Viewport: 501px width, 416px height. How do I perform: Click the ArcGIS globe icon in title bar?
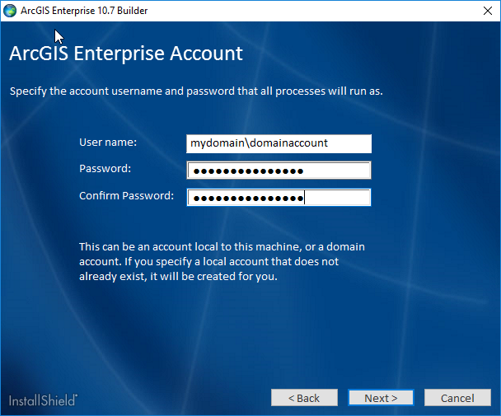click(x=10, y=12)
